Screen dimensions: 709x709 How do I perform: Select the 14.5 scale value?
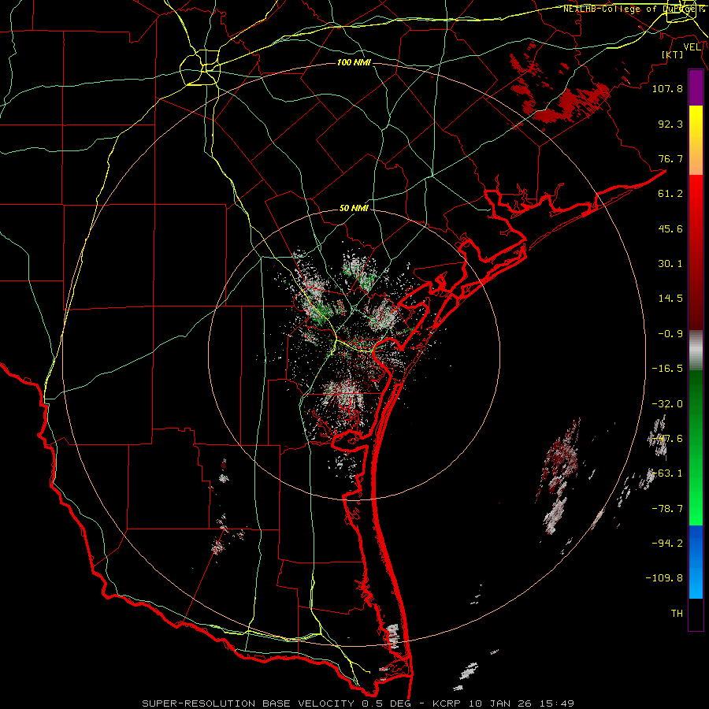pos(670,299)
